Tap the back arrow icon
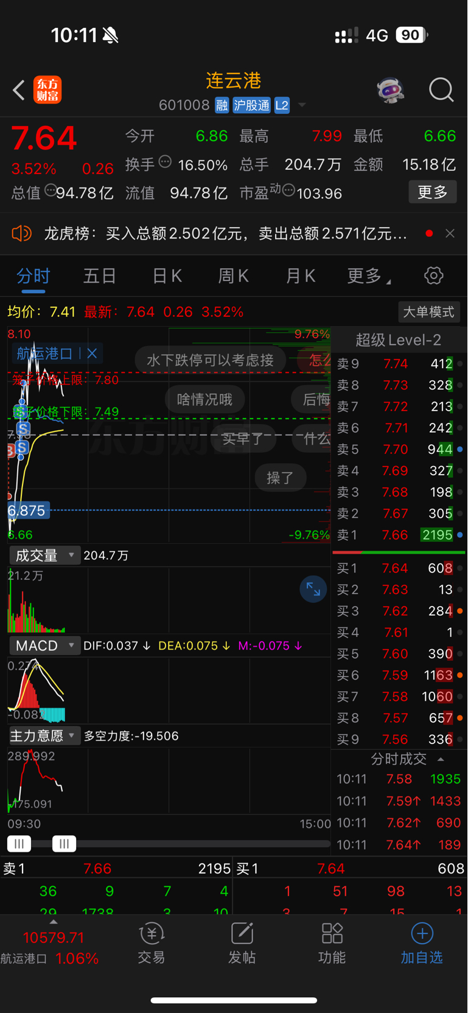Screen dimensions: 468x1013 tap(19, 90)
